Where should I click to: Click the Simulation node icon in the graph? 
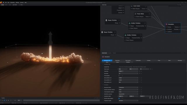click(167, 24)
